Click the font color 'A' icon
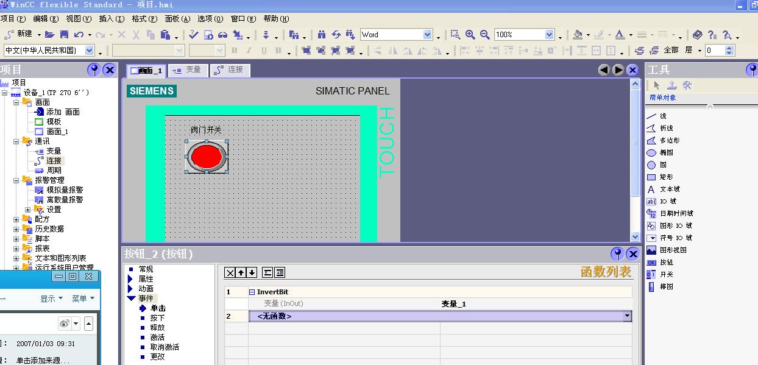The height and width of the screenshot is (365, 758). click(x=619, y=35)
